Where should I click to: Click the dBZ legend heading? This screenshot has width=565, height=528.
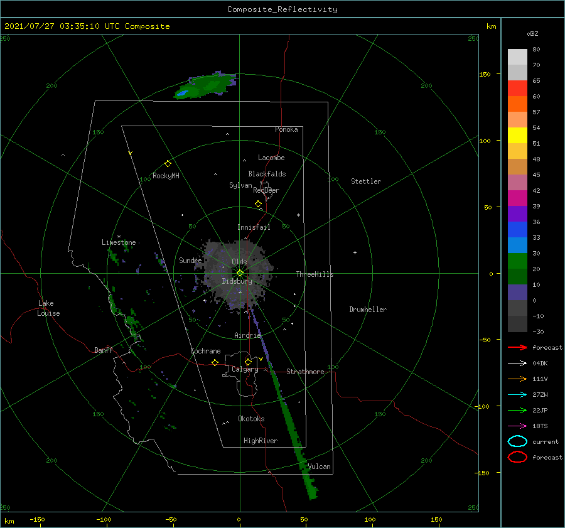tap(532, 34)
